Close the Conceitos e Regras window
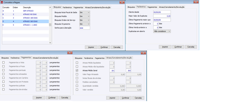The width and height of the screenshot is (242, 103). point(122,2)
